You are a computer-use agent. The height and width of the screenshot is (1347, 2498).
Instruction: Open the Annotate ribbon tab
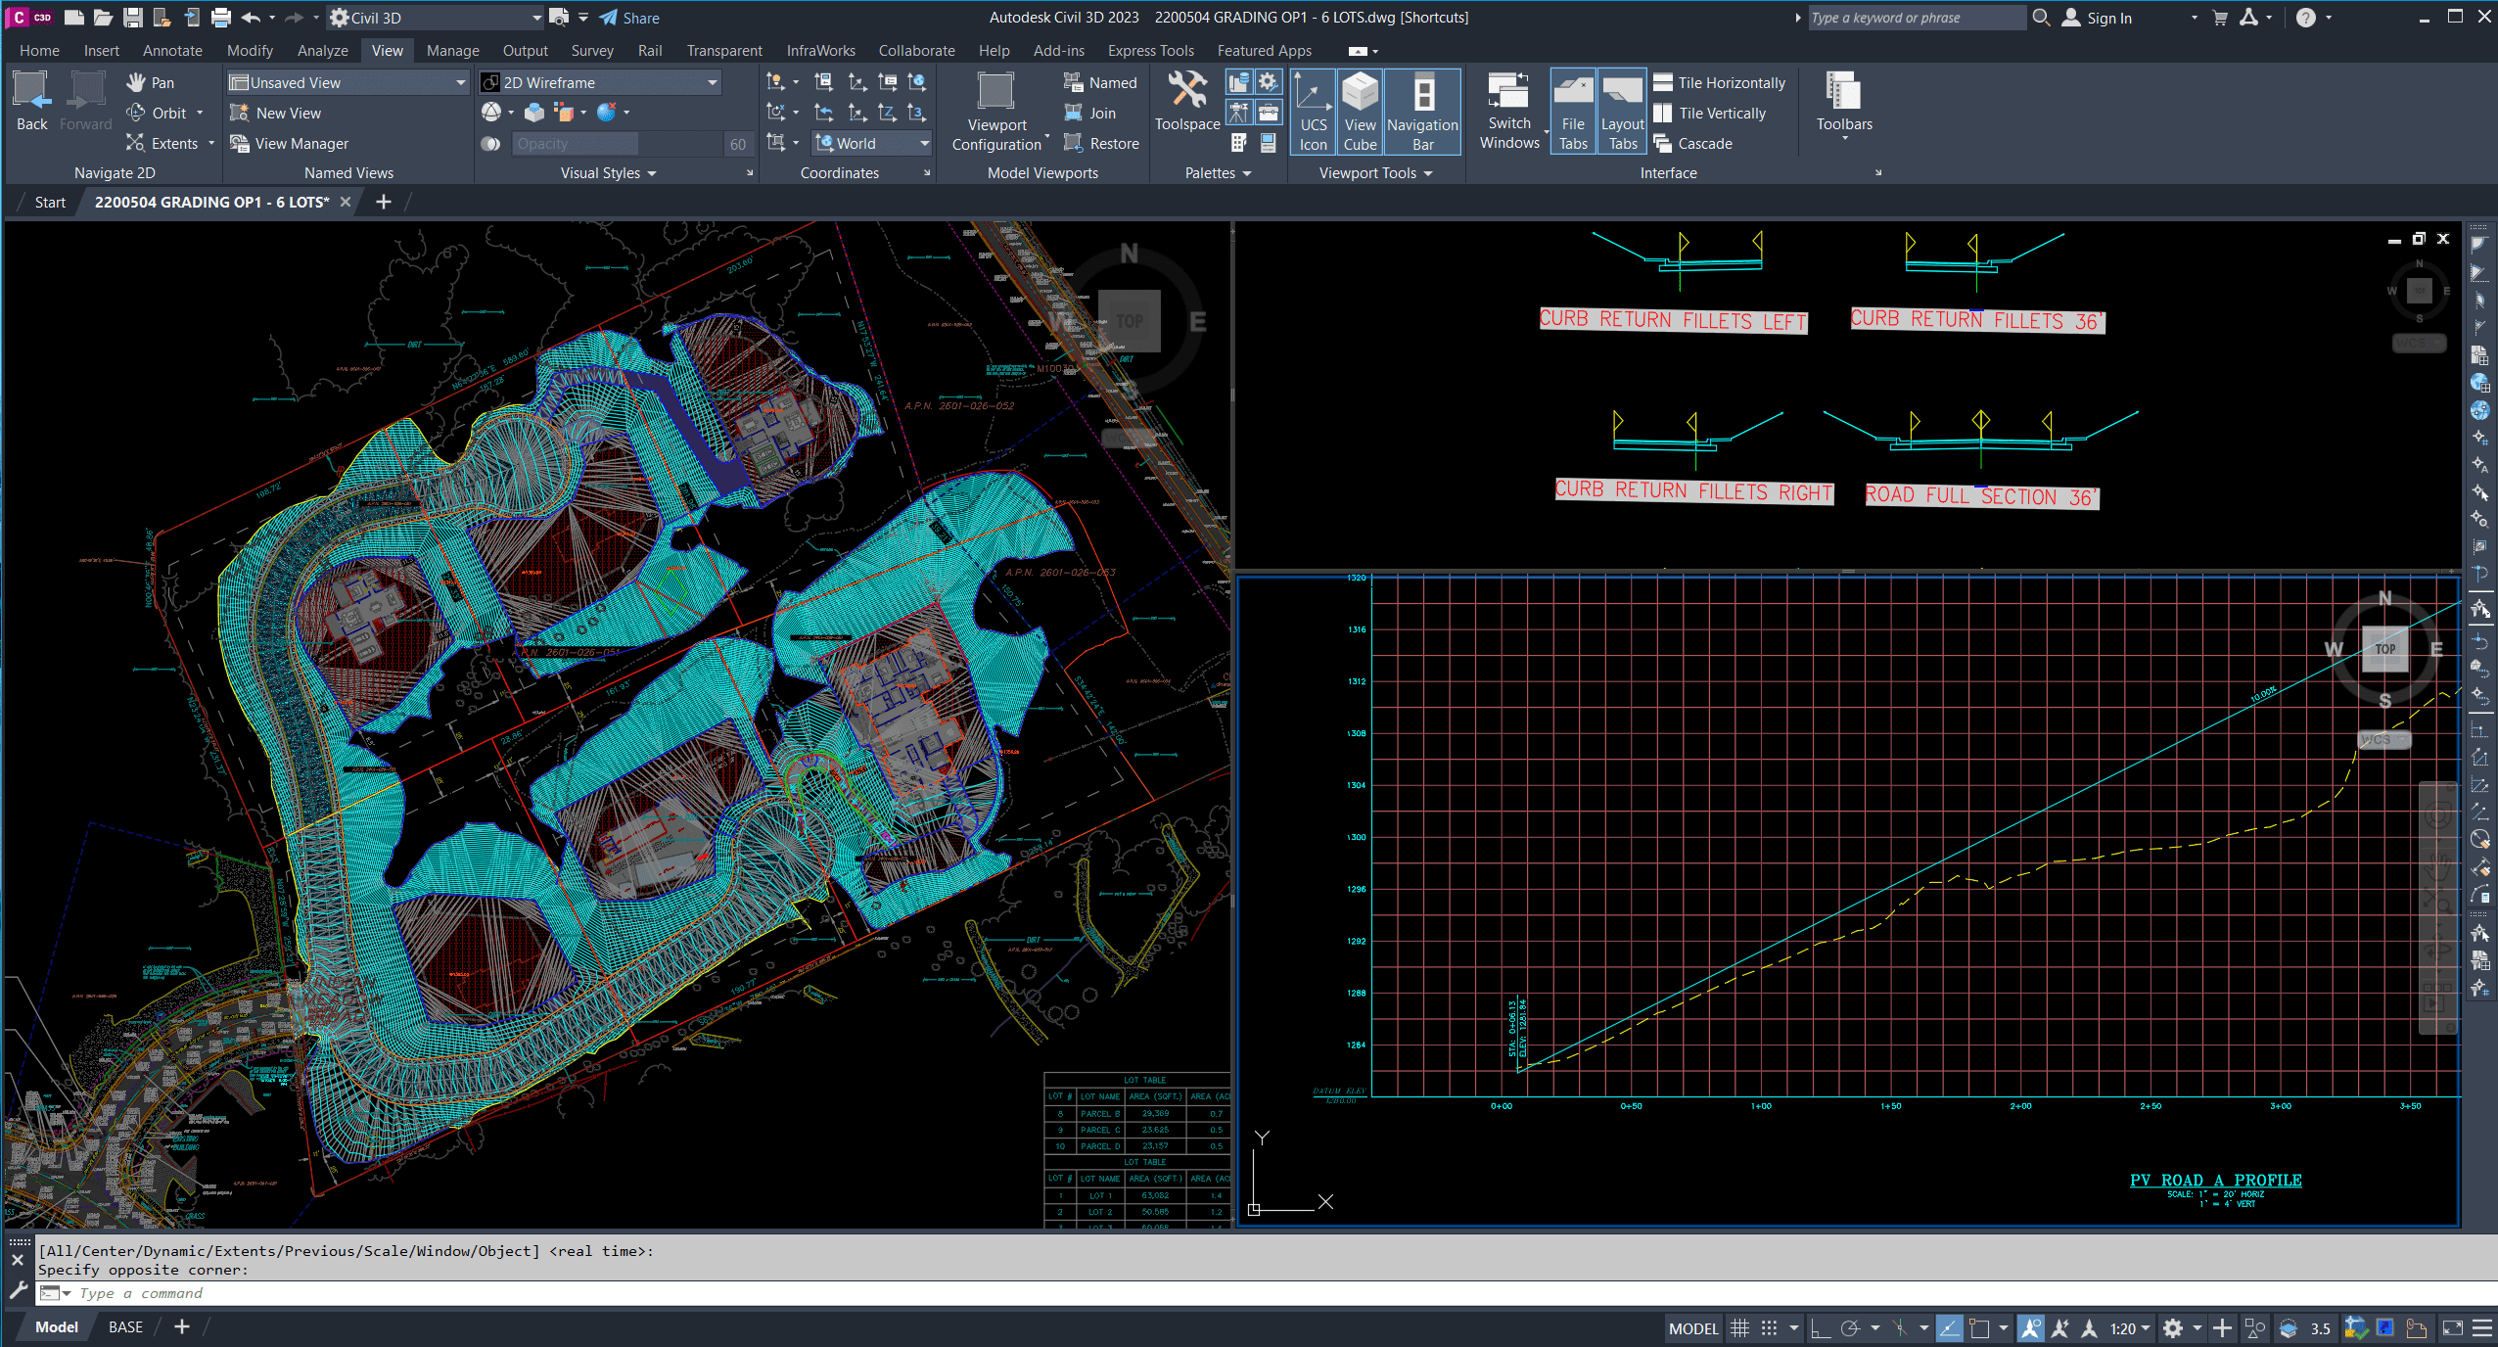click(172, 51)
